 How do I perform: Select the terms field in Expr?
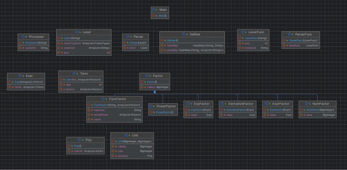tap(26, 87)
